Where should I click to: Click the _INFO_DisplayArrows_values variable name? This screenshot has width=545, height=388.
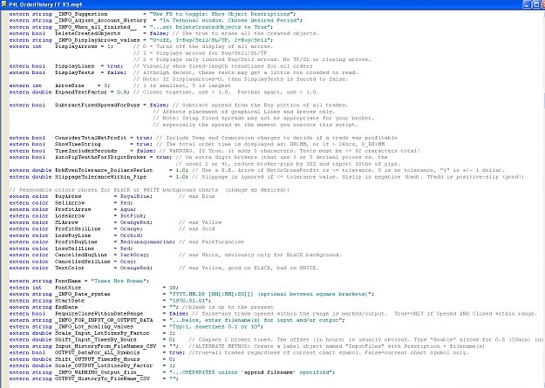coord(98,40)
